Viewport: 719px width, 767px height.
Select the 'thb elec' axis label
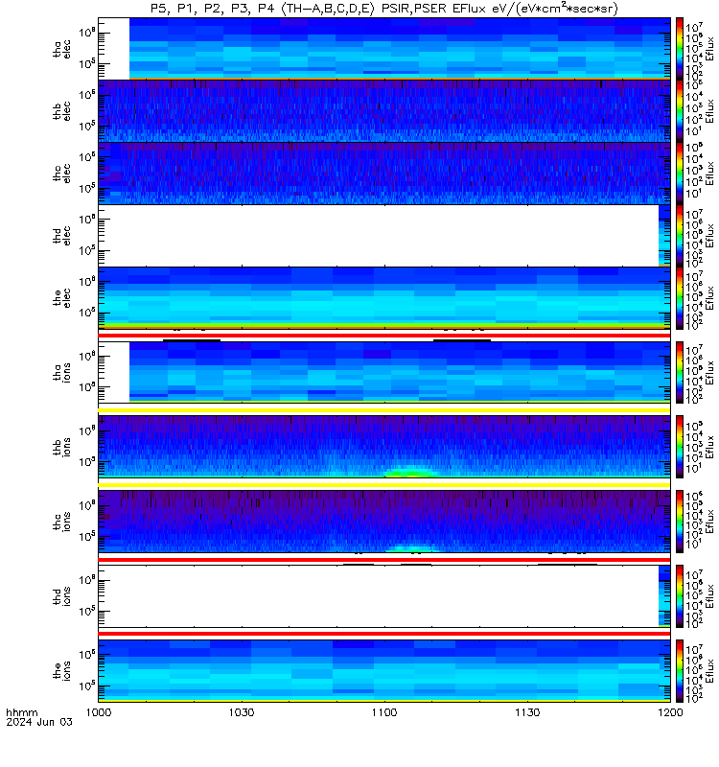(61, 111)
